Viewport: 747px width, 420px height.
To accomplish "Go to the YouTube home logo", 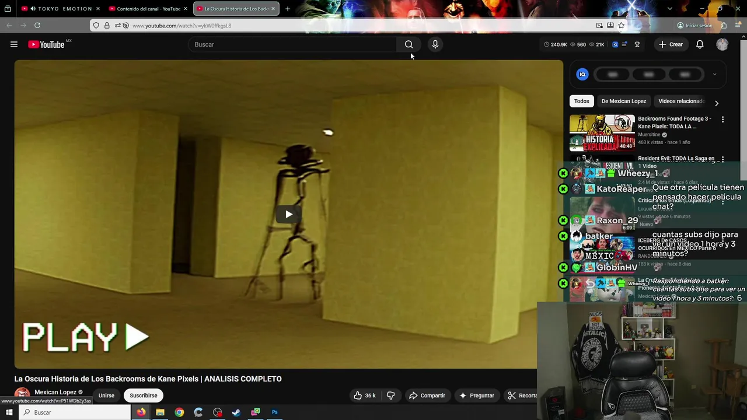I will [46, 44].
